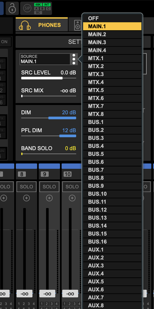The image size is (154, 309).
Task: Choose AUX.4 in source list
Action: [x=112, y=274]
